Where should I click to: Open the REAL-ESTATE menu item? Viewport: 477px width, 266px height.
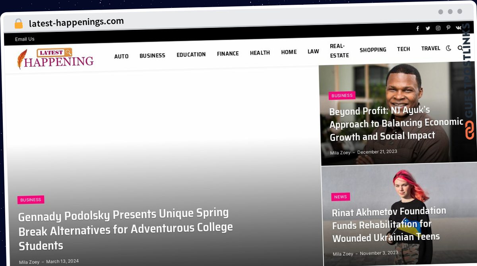tap(339, 51)
